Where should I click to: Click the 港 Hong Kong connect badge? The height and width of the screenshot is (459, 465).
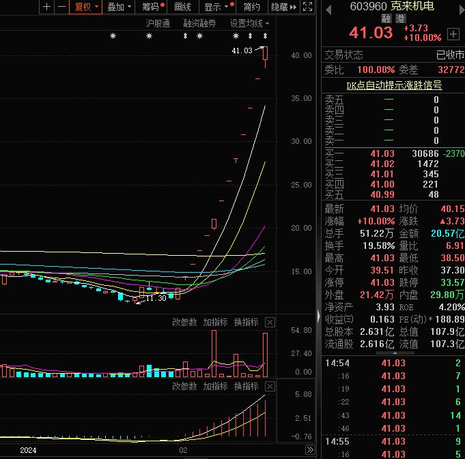[400, 19]
